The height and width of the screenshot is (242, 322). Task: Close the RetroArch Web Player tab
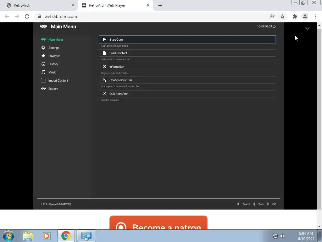(148, 5)
